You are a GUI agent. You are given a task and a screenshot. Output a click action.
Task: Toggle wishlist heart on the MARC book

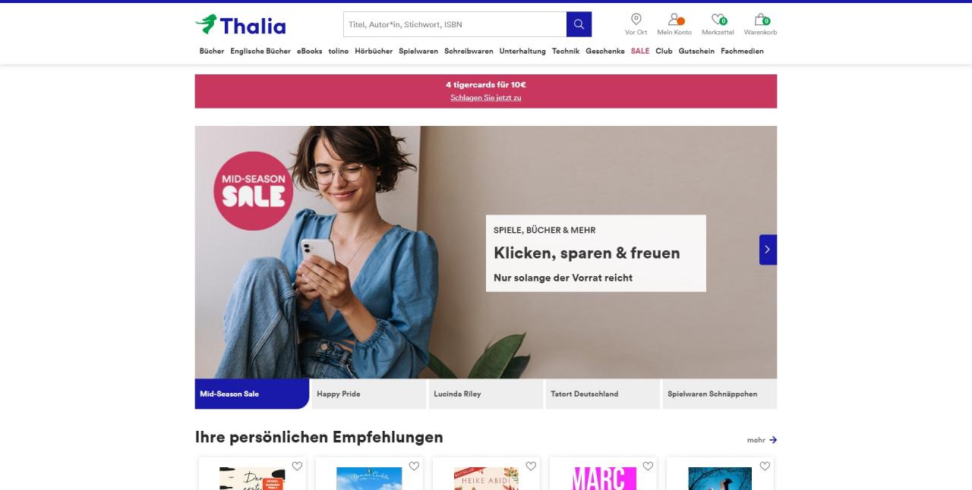tap(648, 466)
